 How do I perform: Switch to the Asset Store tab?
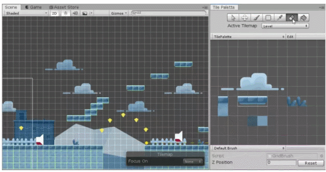64,7
